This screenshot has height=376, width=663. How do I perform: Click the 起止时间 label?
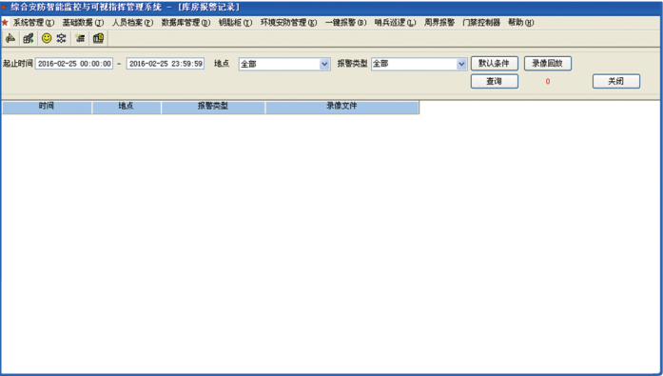click(x=18, y=64)
